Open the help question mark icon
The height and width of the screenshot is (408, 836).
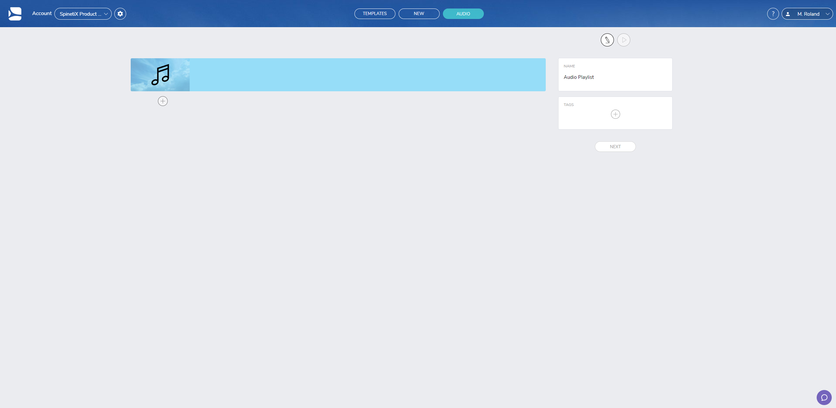tap(773, 14)
